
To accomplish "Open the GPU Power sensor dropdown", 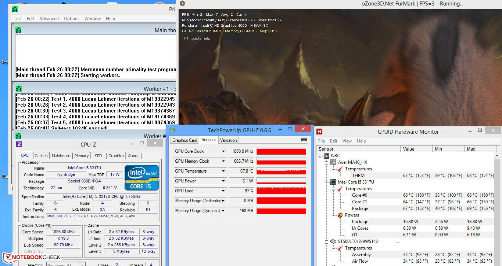I will click(x=223, y=181).
